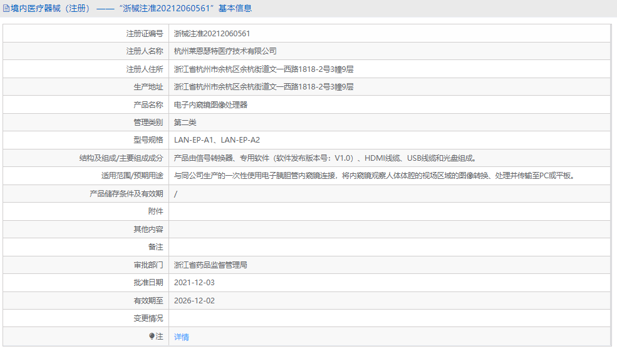
Task: Select approval department 浙江省药品监督管理局
Action: (x=210, y=265)
